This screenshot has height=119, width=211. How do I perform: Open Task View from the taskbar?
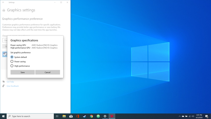coord(57,116)
